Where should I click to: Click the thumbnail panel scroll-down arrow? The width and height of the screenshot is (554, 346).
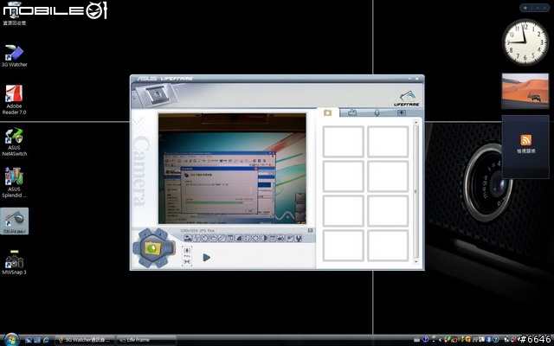click(x=415, y=262)
